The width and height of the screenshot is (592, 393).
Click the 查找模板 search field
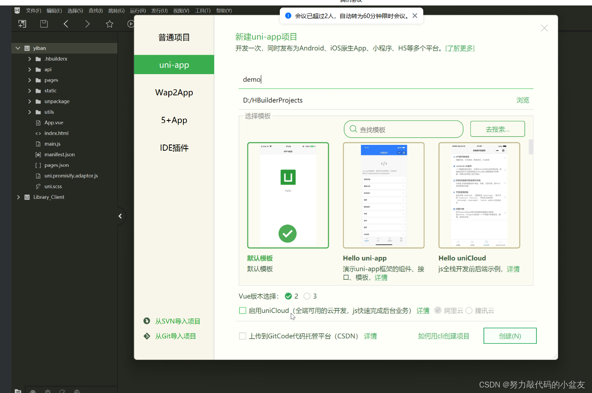pos(404,129)
